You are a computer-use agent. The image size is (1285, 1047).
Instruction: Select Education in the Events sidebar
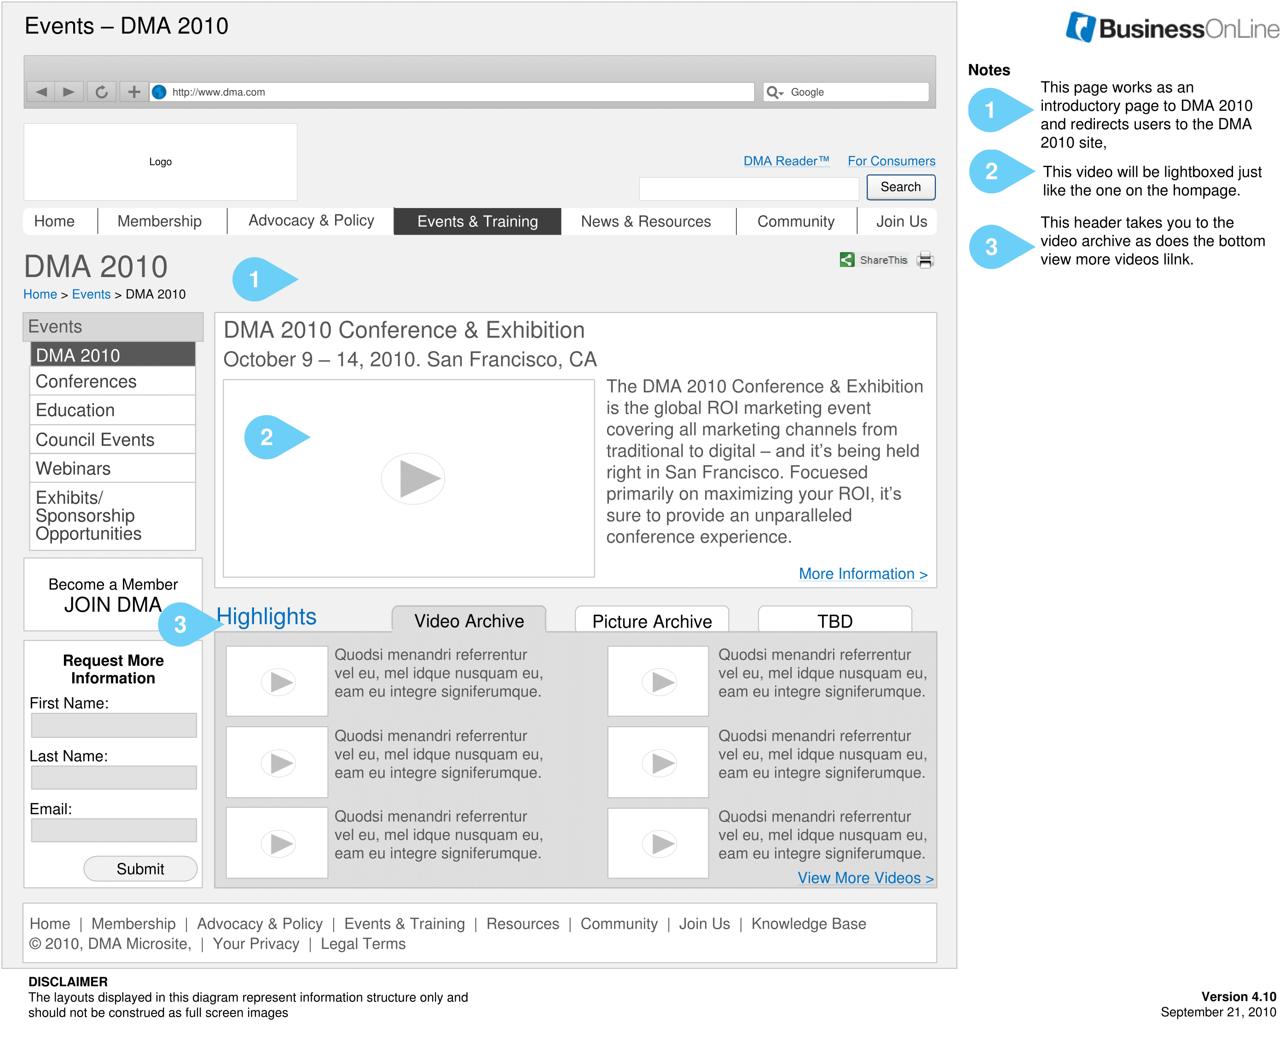[113, 410]
